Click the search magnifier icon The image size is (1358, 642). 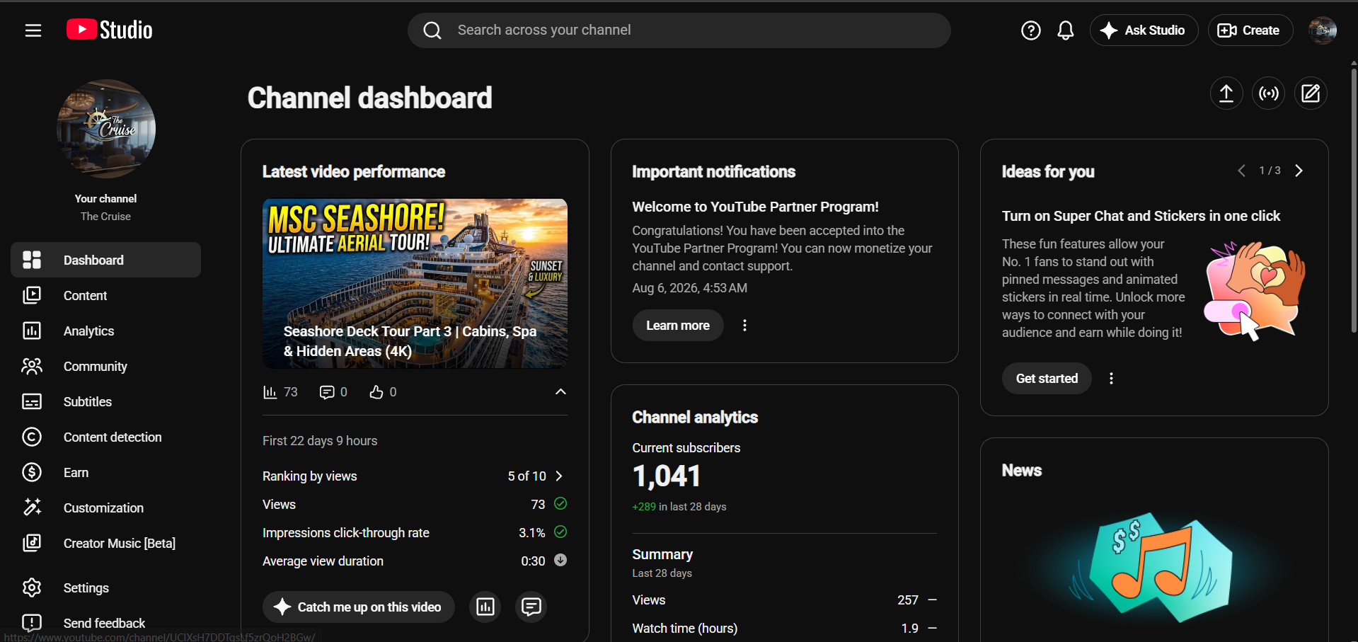[432, 30]
